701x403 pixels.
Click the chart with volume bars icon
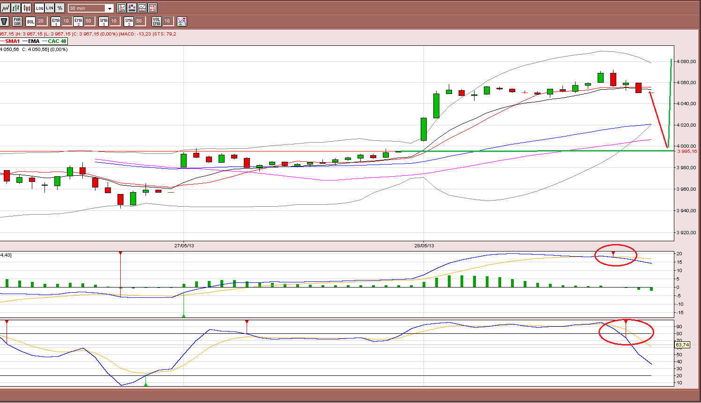pyautogui.click(x=142, y=8)
